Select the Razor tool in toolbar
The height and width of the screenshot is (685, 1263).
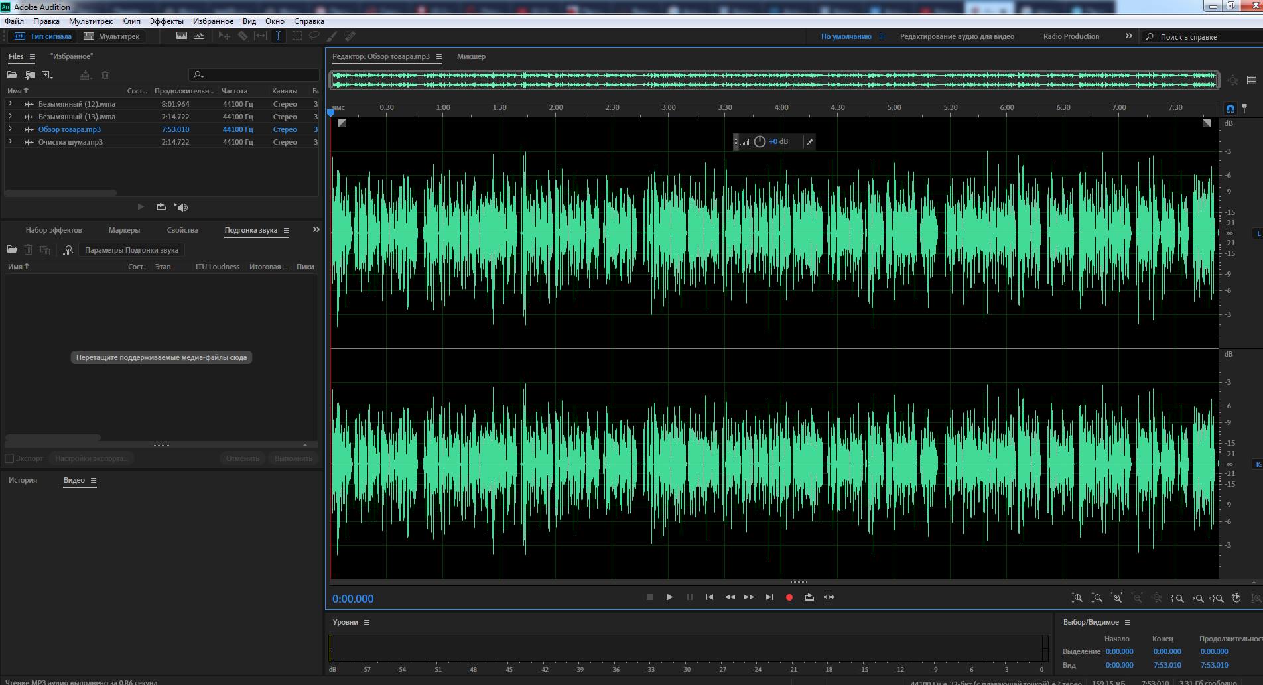(x=243, y=36)
